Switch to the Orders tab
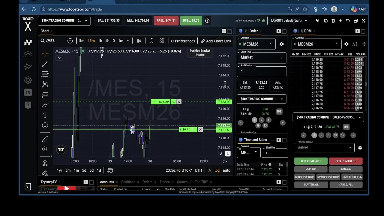The image size is (384, 216). click(147, 182)
